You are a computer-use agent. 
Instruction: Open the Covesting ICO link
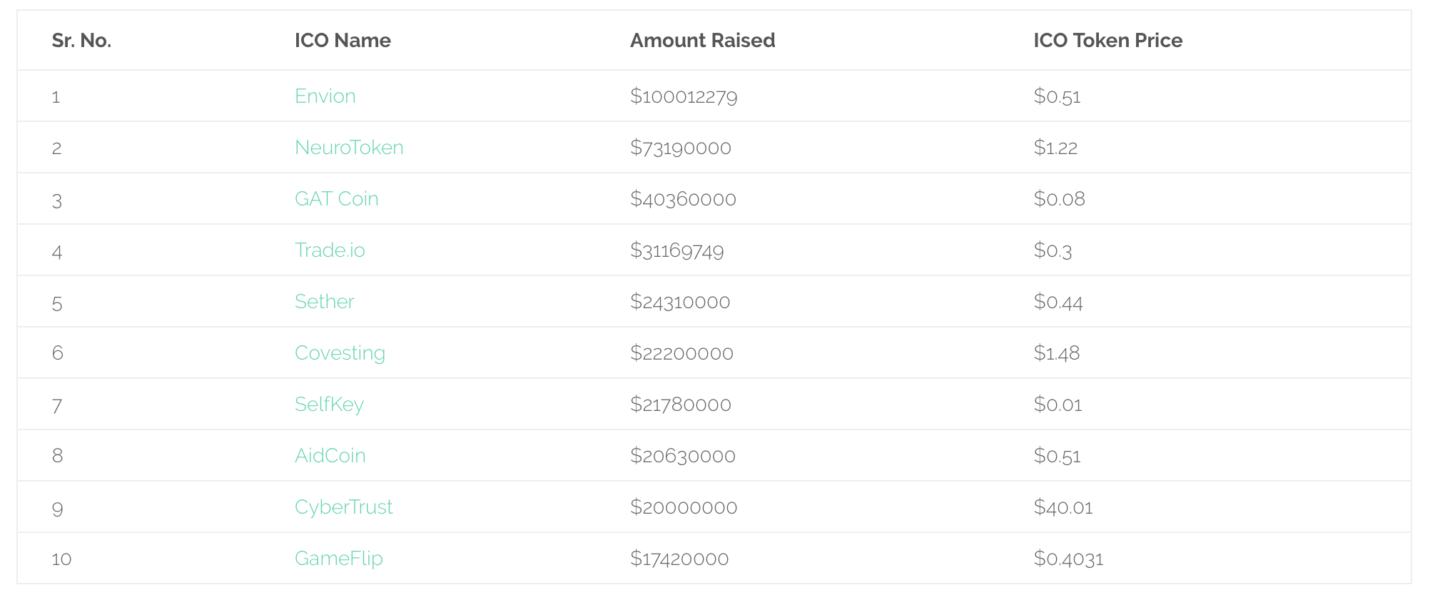tap(340, 353)
